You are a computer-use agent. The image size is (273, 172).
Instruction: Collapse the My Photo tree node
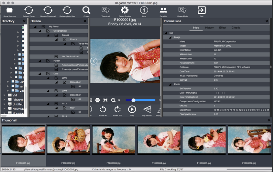[x=35, y=27]
